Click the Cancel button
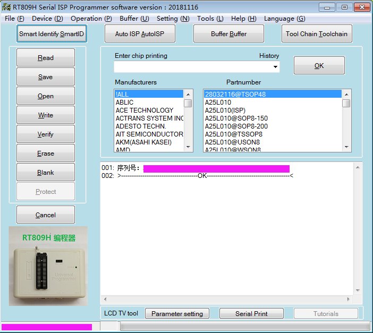Screen dimensions: 373x333 [46, 215]
